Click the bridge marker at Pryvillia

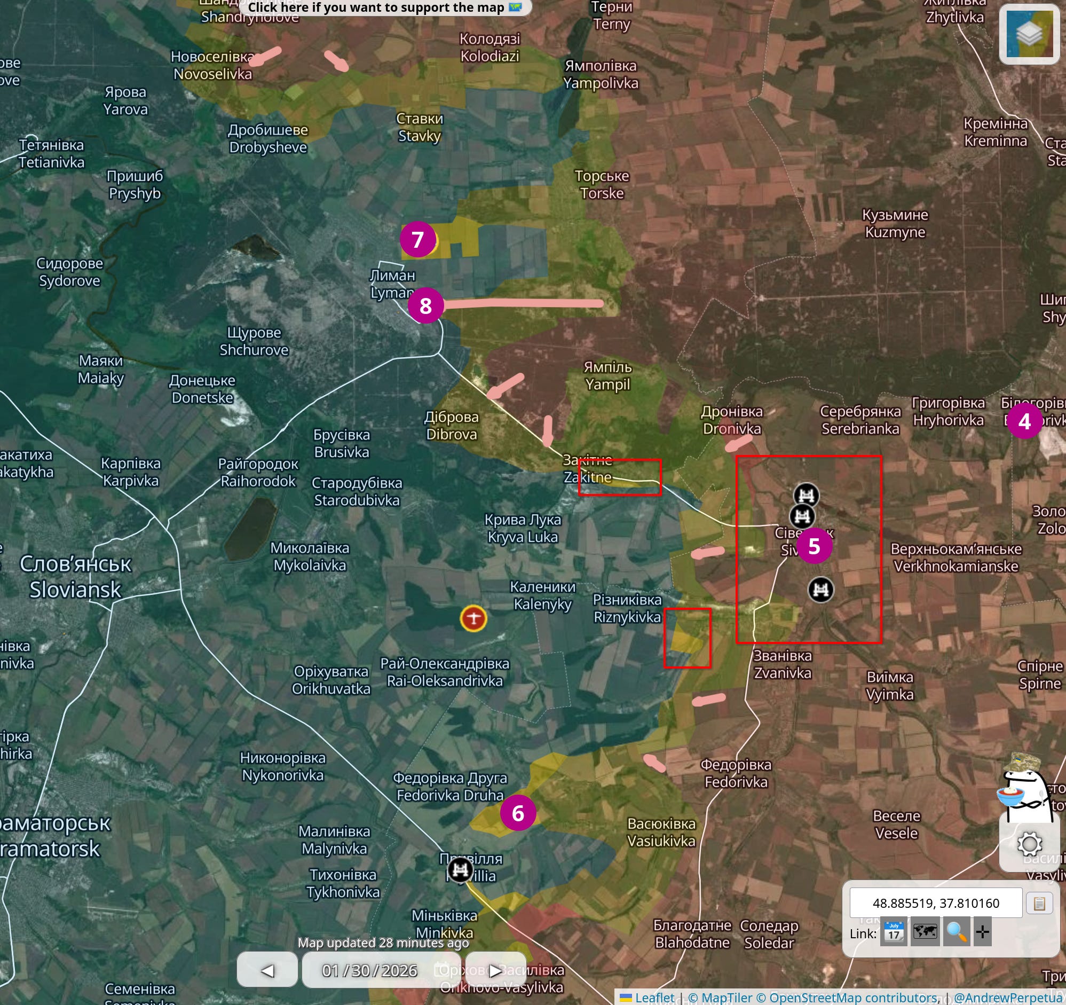460,870
